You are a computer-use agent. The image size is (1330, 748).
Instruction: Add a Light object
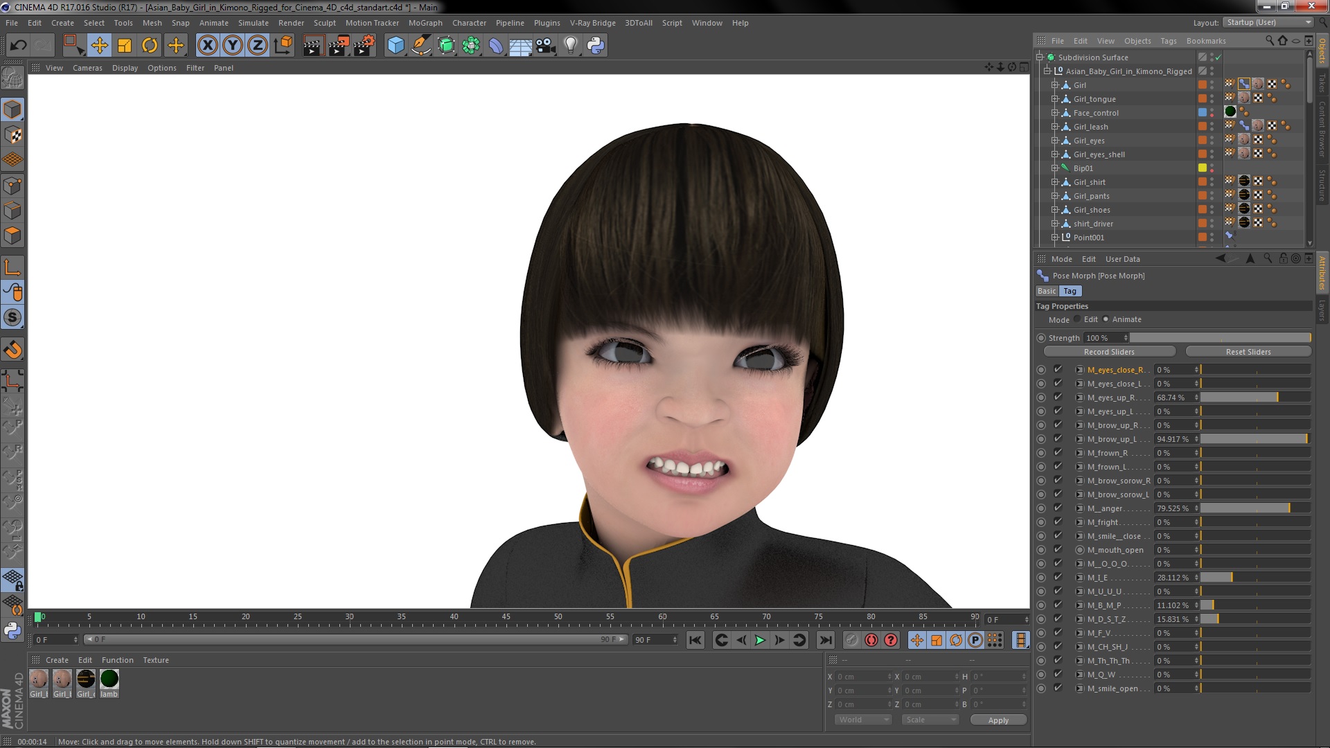(570, 46)
